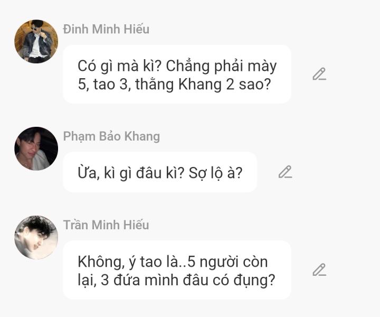
Task: Select the message bubble starting "Có gì mà kì?"
Action: click(177, 74)
